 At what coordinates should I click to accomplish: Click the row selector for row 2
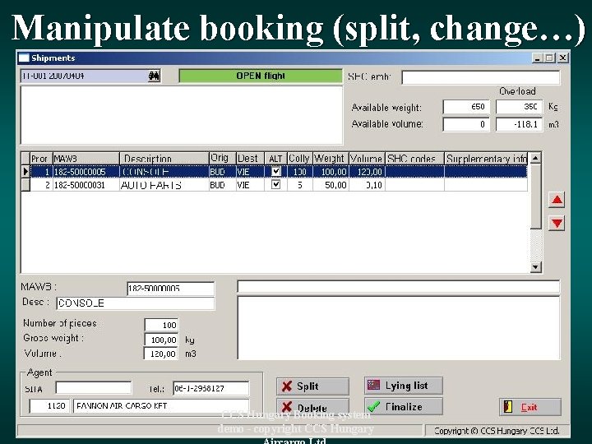(x=25, y=185)
